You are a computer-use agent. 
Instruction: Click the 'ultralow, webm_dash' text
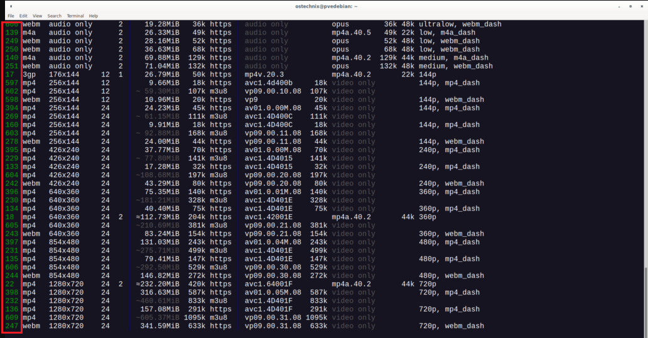point(456,25)
